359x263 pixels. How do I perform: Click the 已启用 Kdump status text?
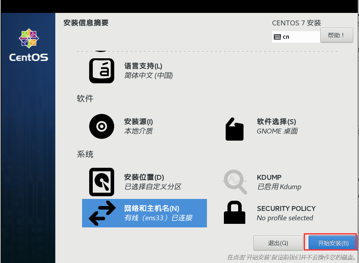pyautogui.click(x=279, y=187)
